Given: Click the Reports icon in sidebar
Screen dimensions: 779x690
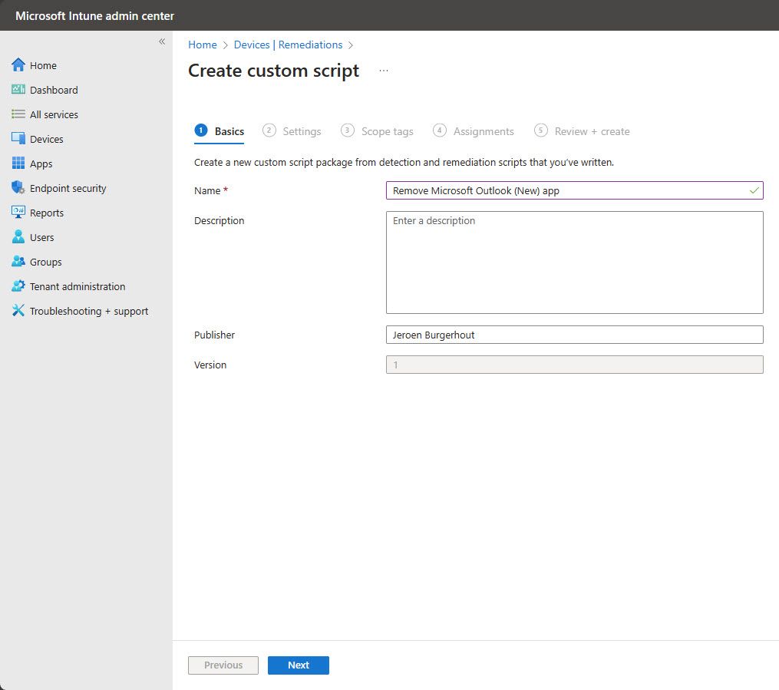Looking at the screenshot, I should pyautogui.click(x=18, y=213).
